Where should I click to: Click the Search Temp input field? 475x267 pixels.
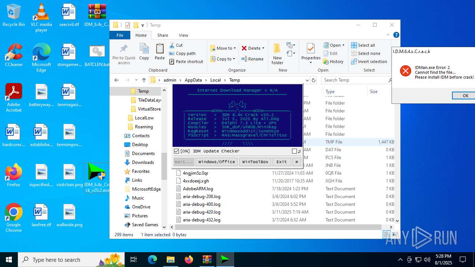pos(356,80)
